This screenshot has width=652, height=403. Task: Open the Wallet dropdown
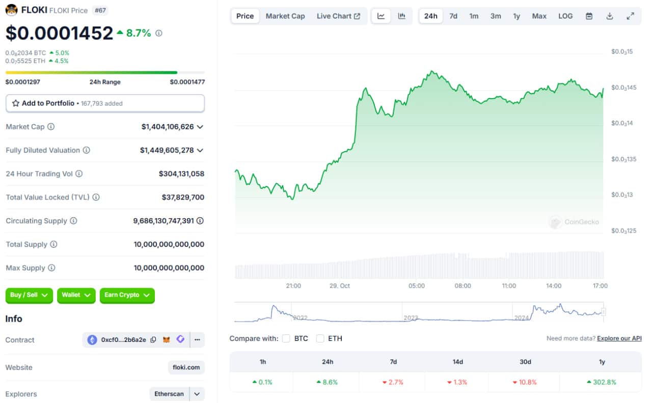[76, 295]
